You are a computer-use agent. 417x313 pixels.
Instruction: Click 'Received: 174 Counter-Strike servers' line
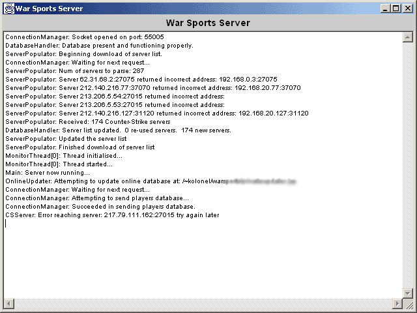[x=88, y=122]
